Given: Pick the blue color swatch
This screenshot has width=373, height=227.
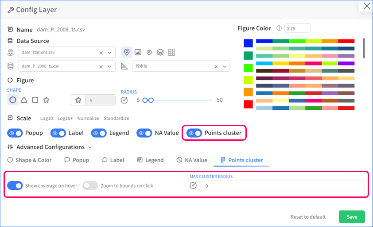Looking at the screenshot, I should [248, 43].
